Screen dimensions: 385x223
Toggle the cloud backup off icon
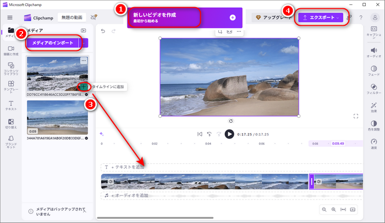(94, 18)
